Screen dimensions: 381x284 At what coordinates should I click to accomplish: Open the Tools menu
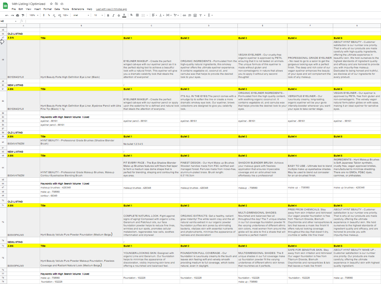click(x=66, y=9)
